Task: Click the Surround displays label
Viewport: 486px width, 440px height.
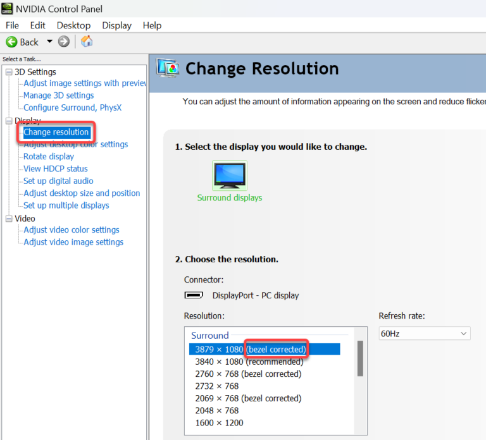Action: pyautogui.click(x=230, y=197)
